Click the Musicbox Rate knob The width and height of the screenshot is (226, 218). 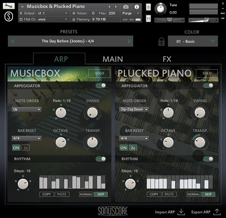(61, 112)
